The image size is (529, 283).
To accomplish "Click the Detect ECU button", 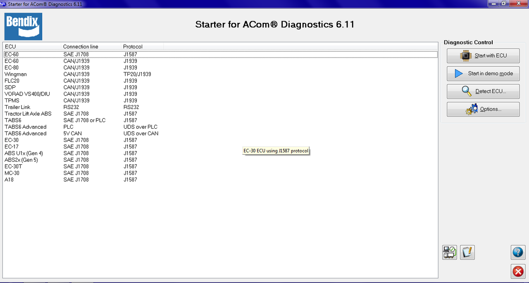I will pyautogui.click(x=483, y=91).
